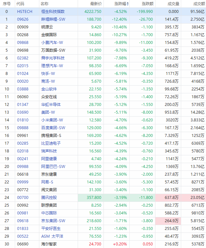
Task: Open stock code 09626
Action: click(x=23, y=19)
